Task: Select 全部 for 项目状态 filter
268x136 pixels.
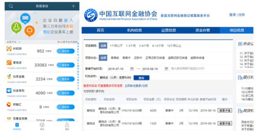Action: pyautogui.click(x=103, y=58)
